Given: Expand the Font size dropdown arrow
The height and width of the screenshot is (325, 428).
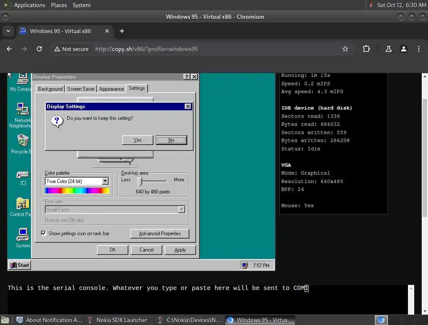Looking at the screenshot, I should click(181, 209).
